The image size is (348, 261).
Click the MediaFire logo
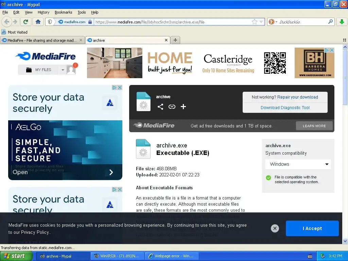pyautogui.click(x=46, y=56)
